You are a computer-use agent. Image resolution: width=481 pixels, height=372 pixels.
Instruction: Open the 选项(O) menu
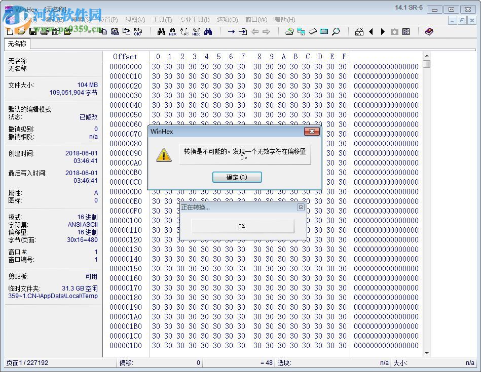click(227, 20)
